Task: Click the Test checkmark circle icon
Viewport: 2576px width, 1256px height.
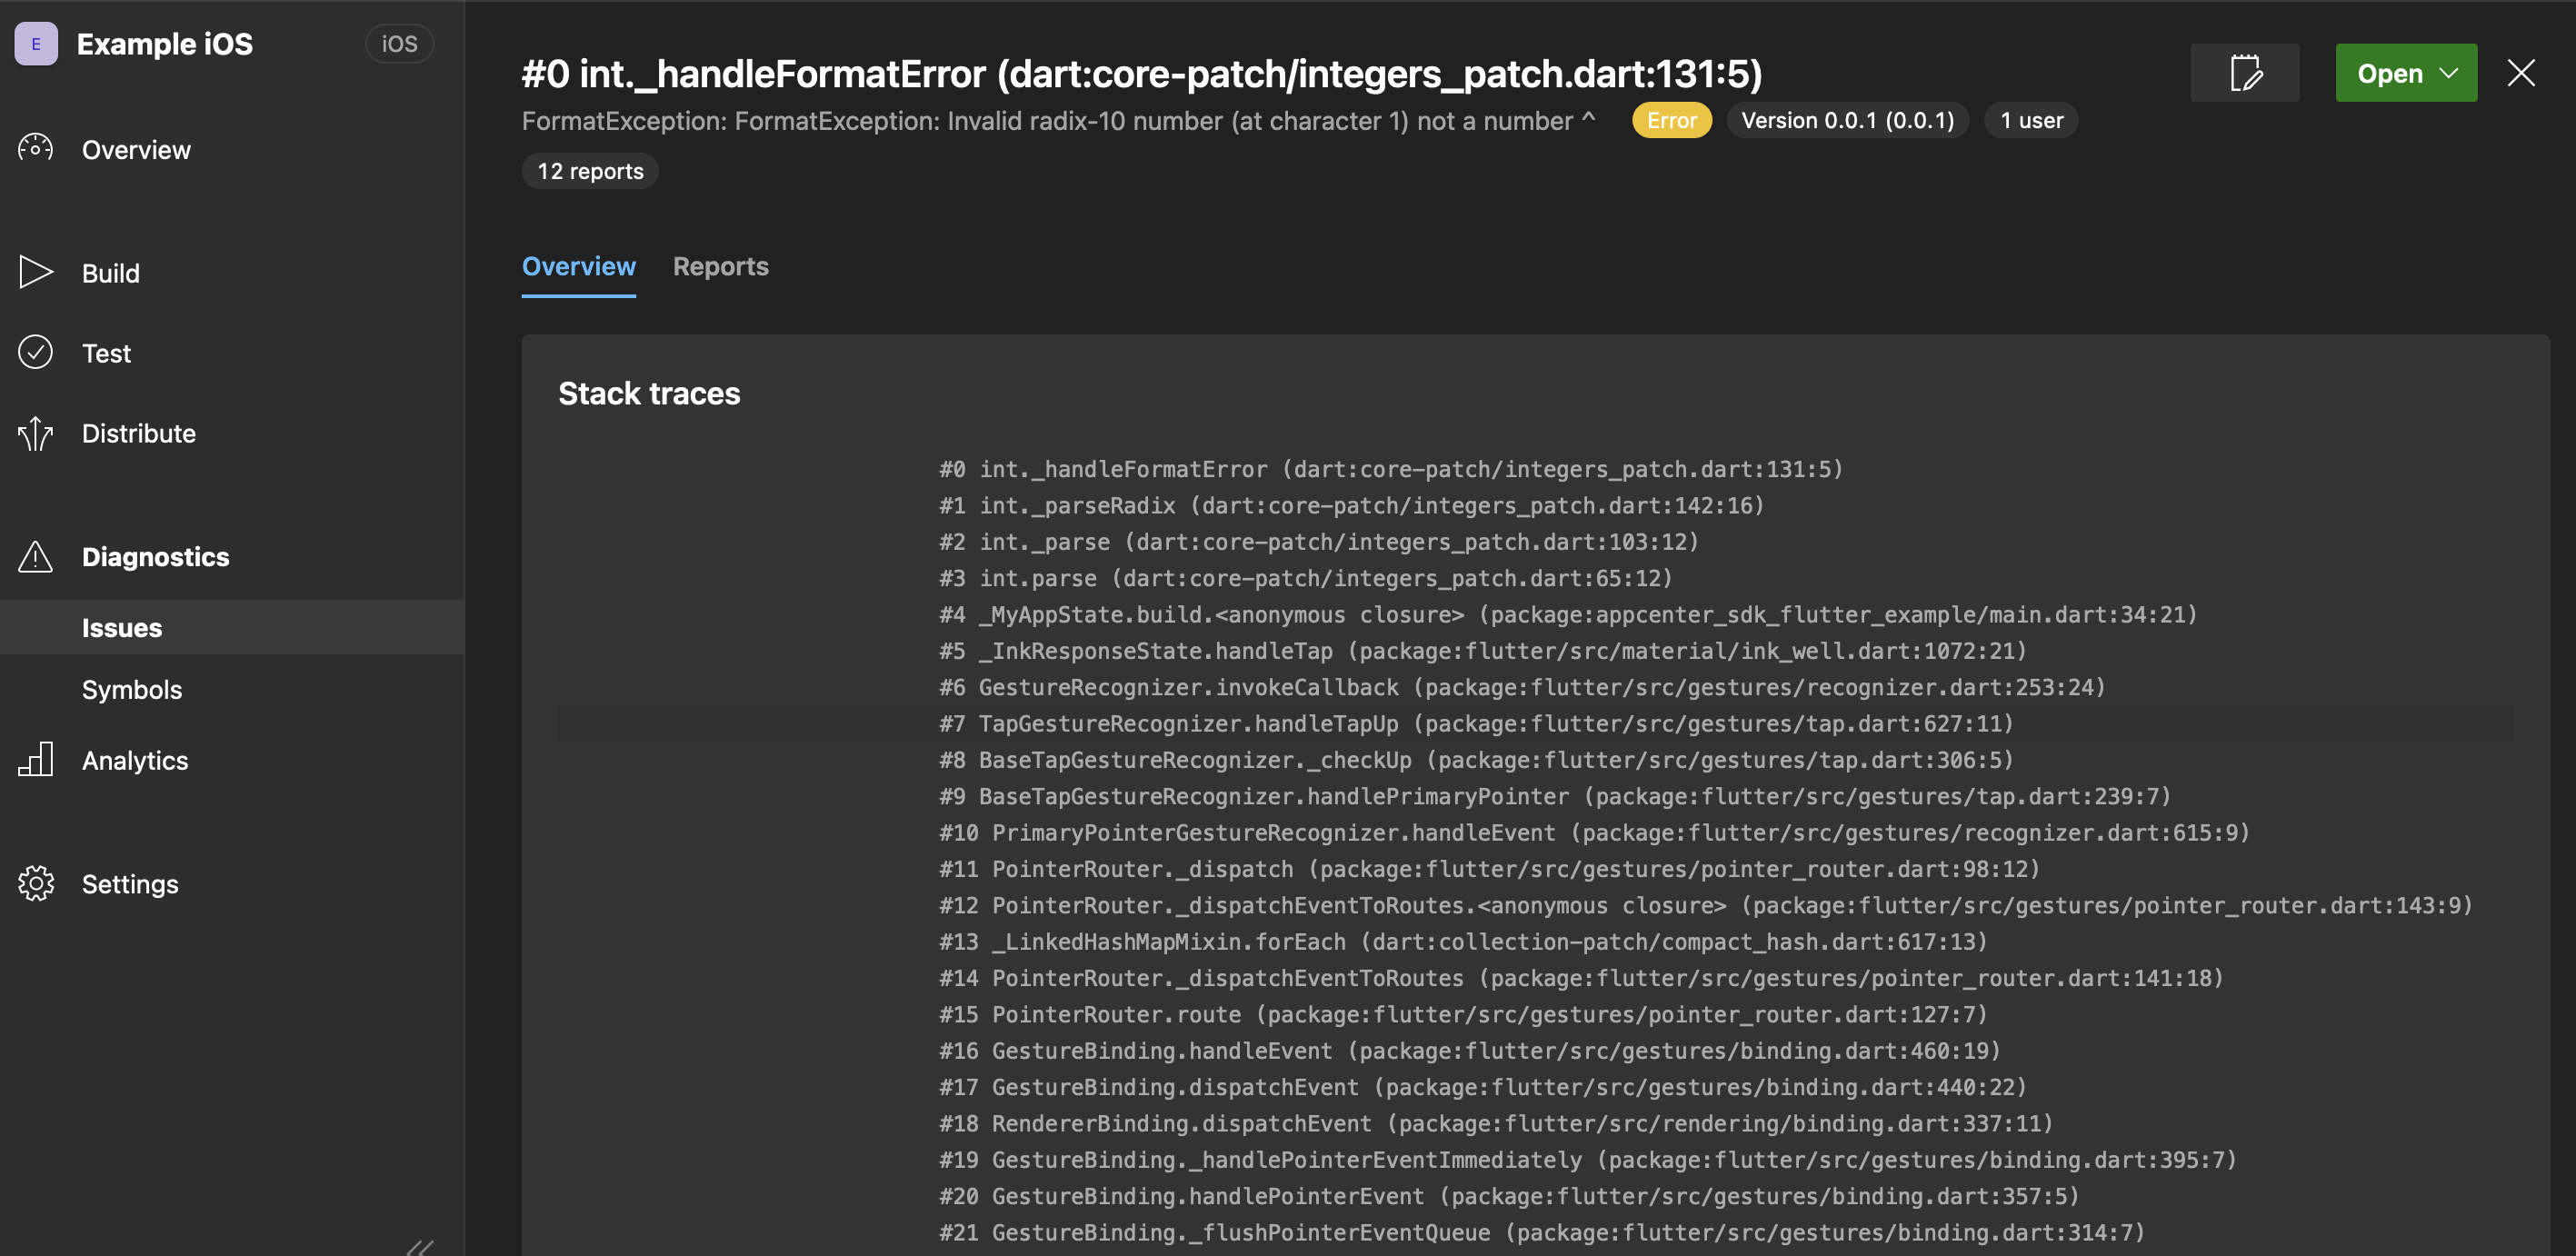Action: [35, 352]
